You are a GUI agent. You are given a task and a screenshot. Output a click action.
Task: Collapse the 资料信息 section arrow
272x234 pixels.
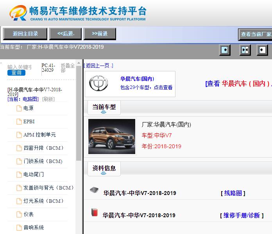click(x=104, y=173)
